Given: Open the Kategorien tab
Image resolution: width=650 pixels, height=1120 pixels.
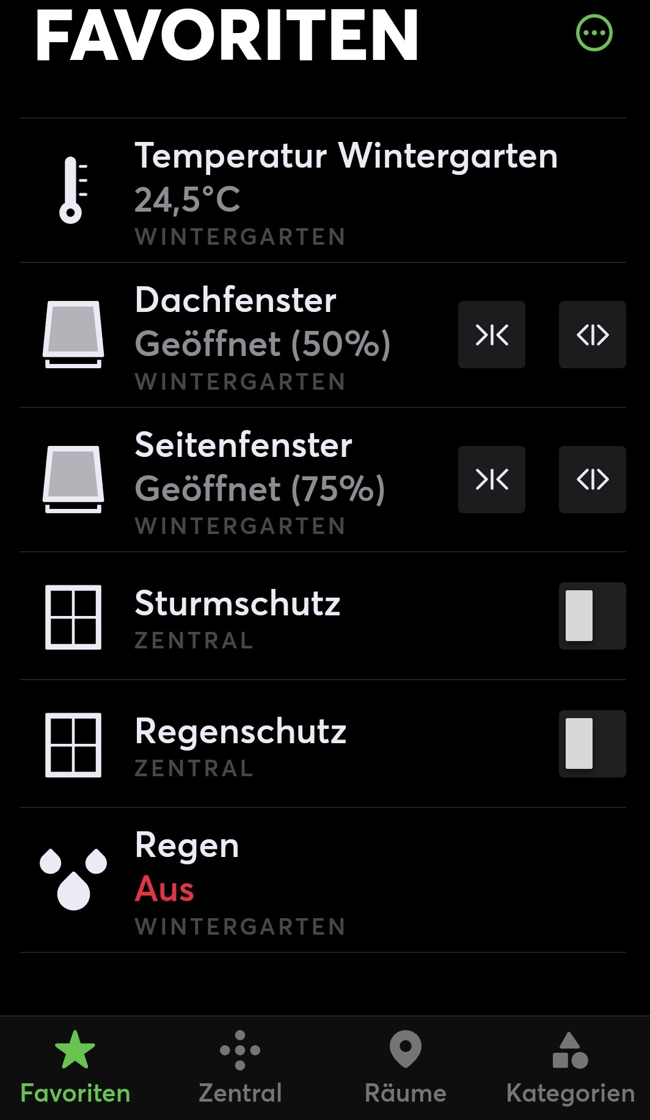Looking at the screenshot, I should (570, 1067).
